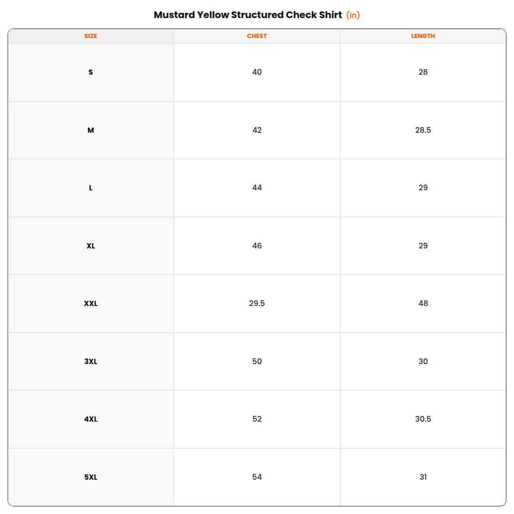
Task: Select the S size row label
Action: pos(90,72)
